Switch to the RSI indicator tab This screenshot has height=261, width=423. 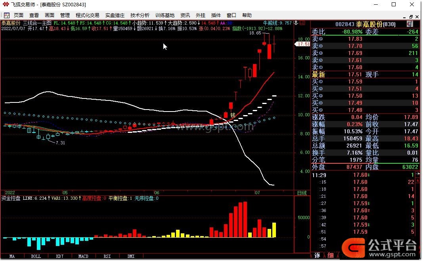click(107, 256)
